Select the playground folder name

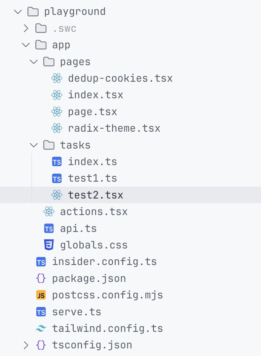pos(75,12)
